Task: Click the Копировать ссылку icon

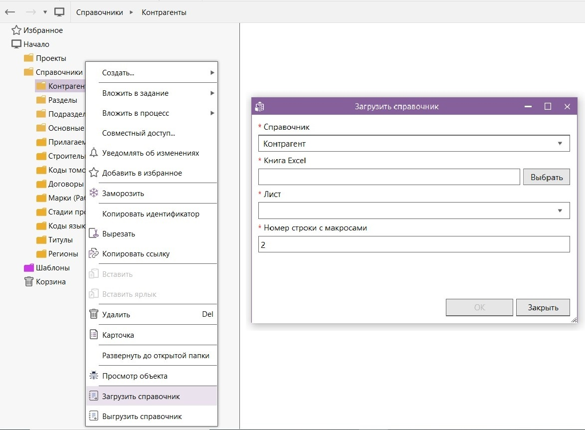Action: click(94, 253)
